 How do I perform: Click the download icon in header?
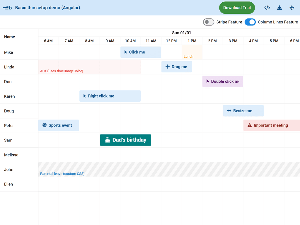[x=279, y=8]
